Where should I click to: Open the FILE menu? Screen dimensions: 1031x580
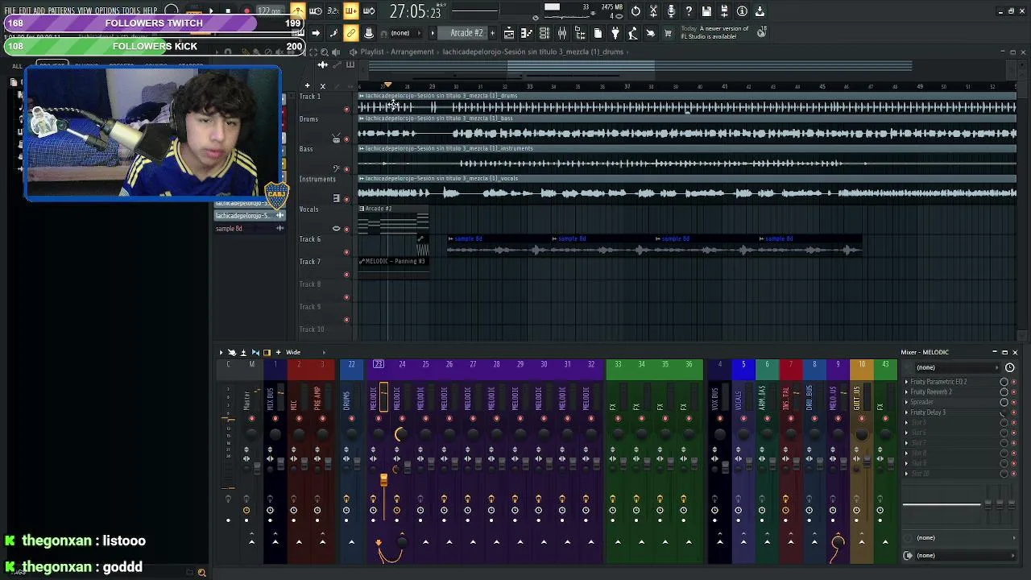(10, 11)
